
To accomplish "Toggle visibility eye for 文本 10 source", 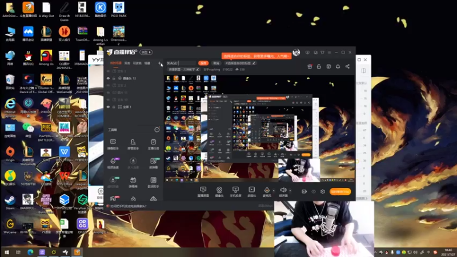I will point(108,99).
